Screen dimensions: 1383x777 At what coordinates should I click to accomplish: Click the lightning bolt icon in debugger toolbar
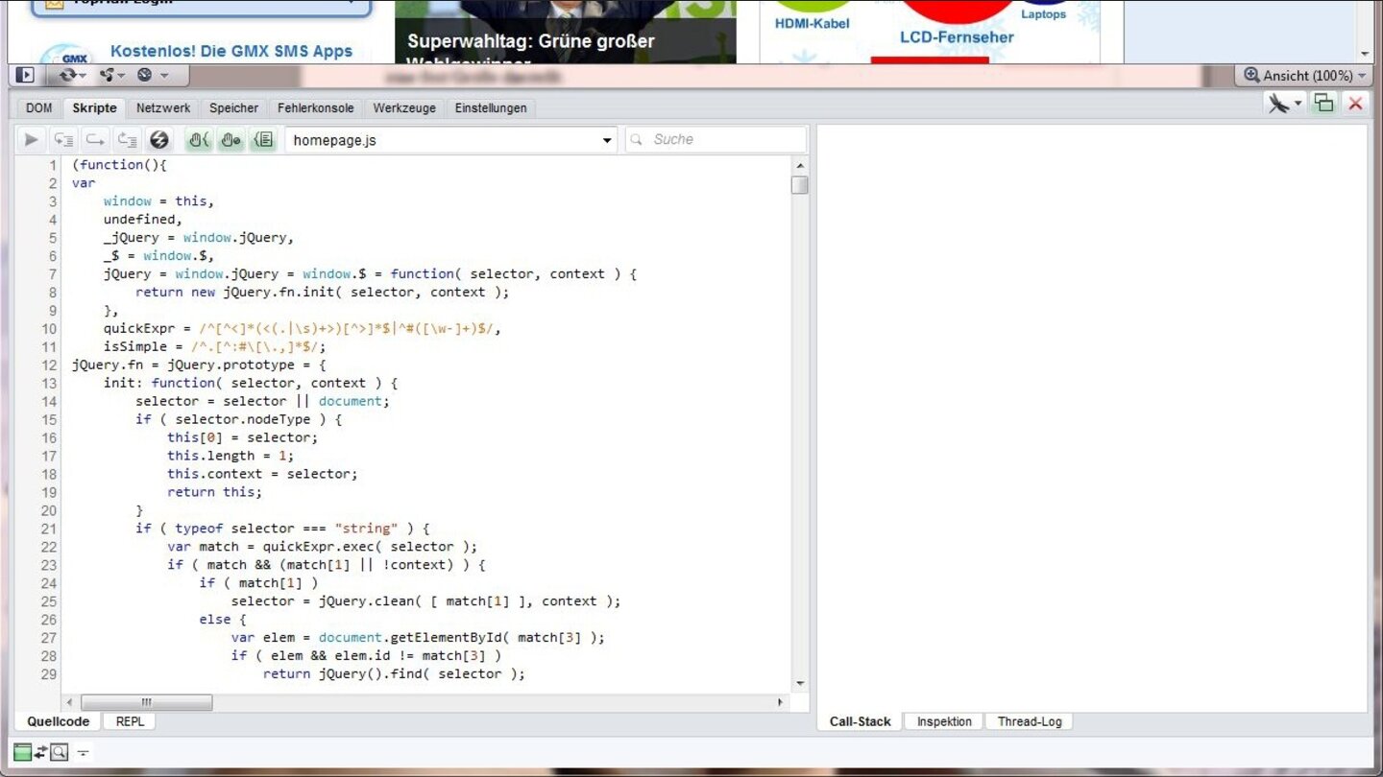(159, 140)
